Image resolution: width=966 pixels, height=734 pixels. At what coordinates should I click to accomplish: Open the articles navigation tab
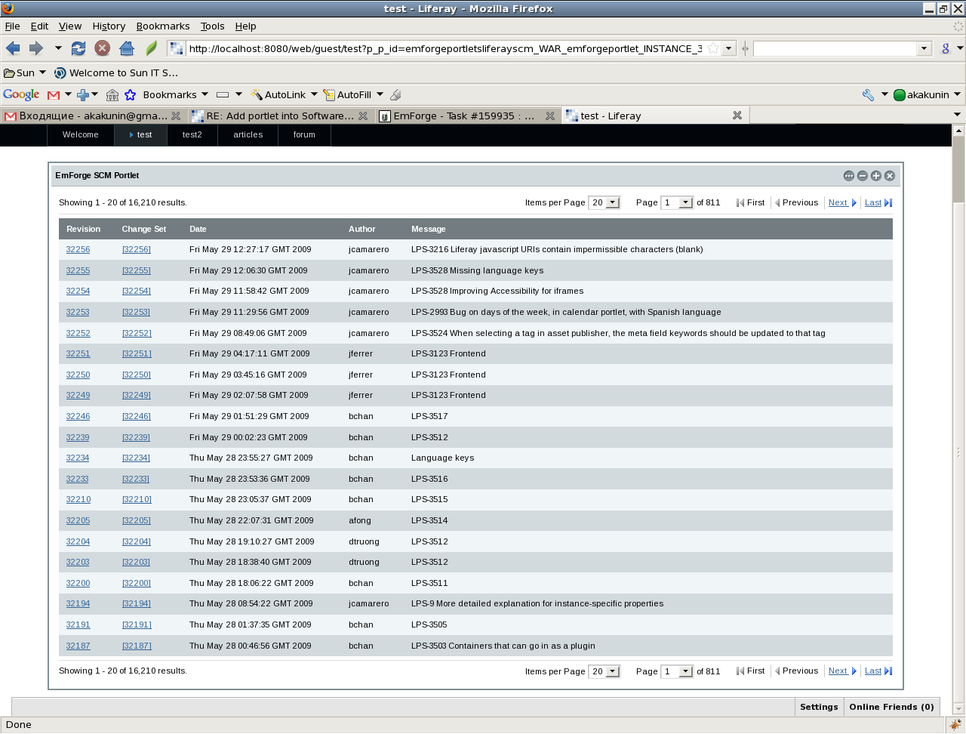pos(248,135)
